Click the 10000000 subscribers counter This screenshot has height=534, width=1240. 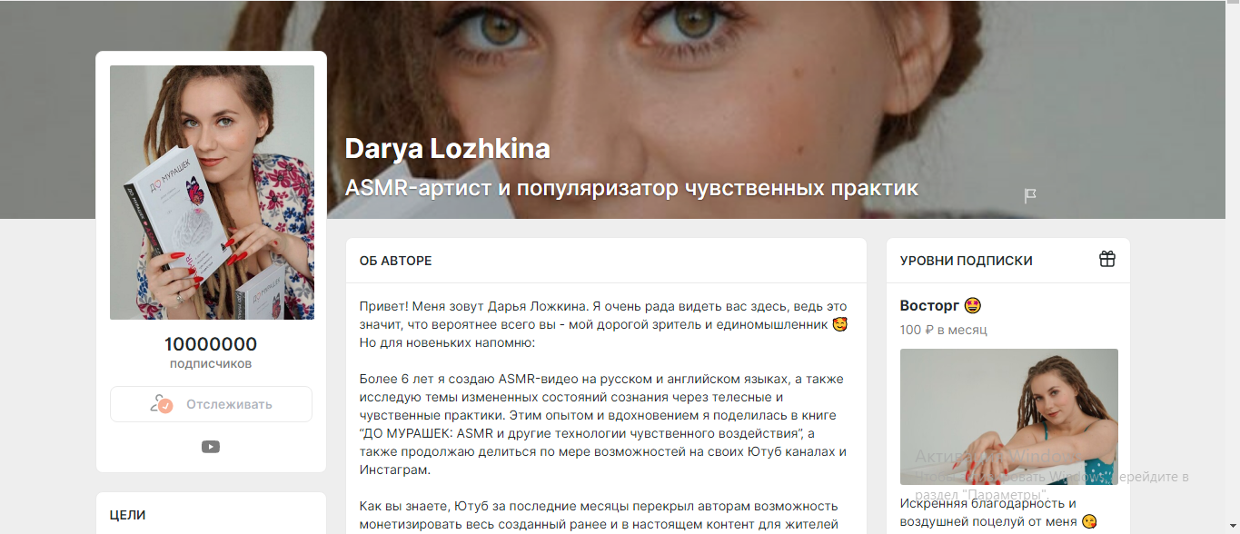pos(211,344)
